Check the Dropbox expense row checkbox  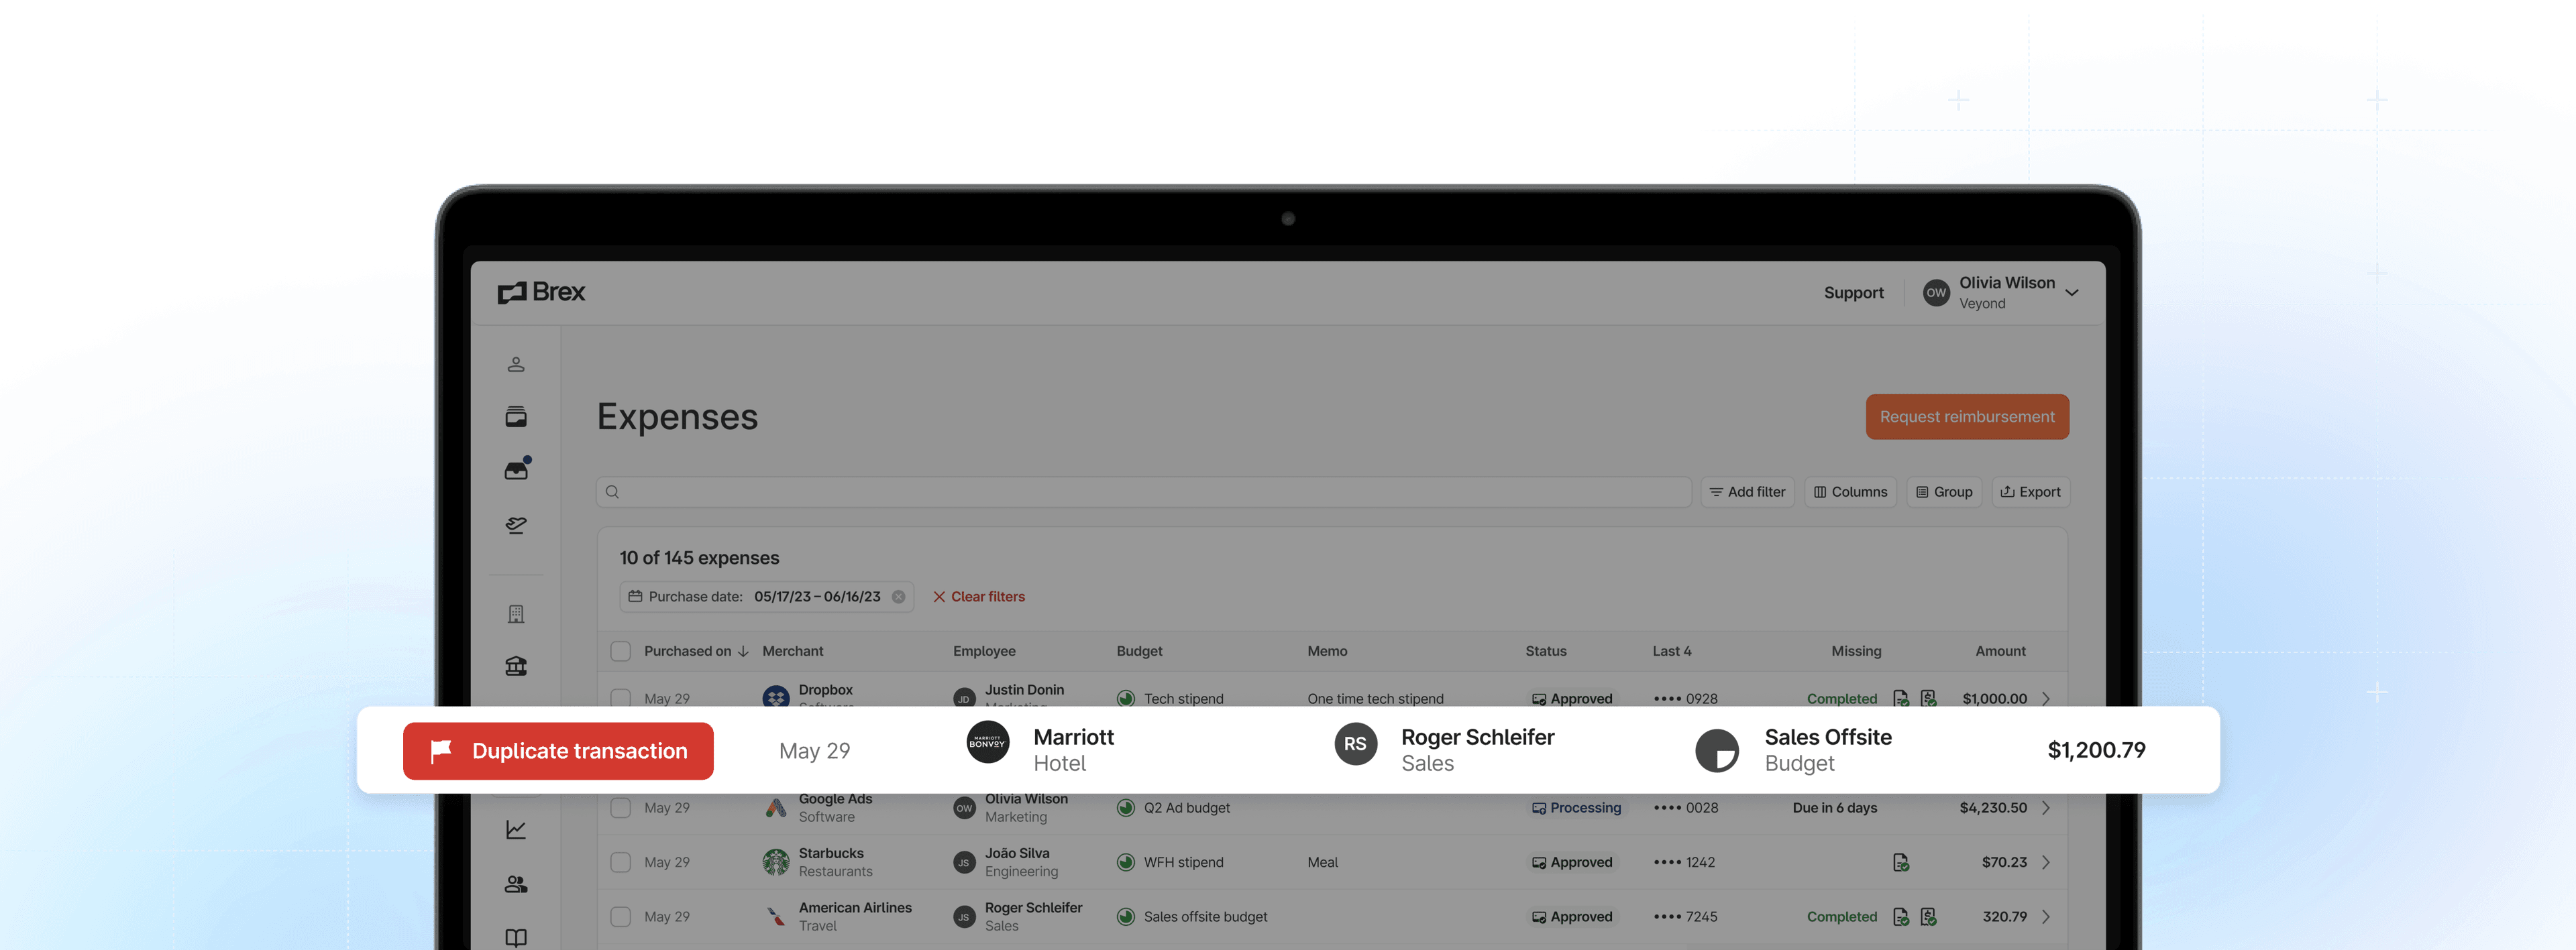point(620,699)
